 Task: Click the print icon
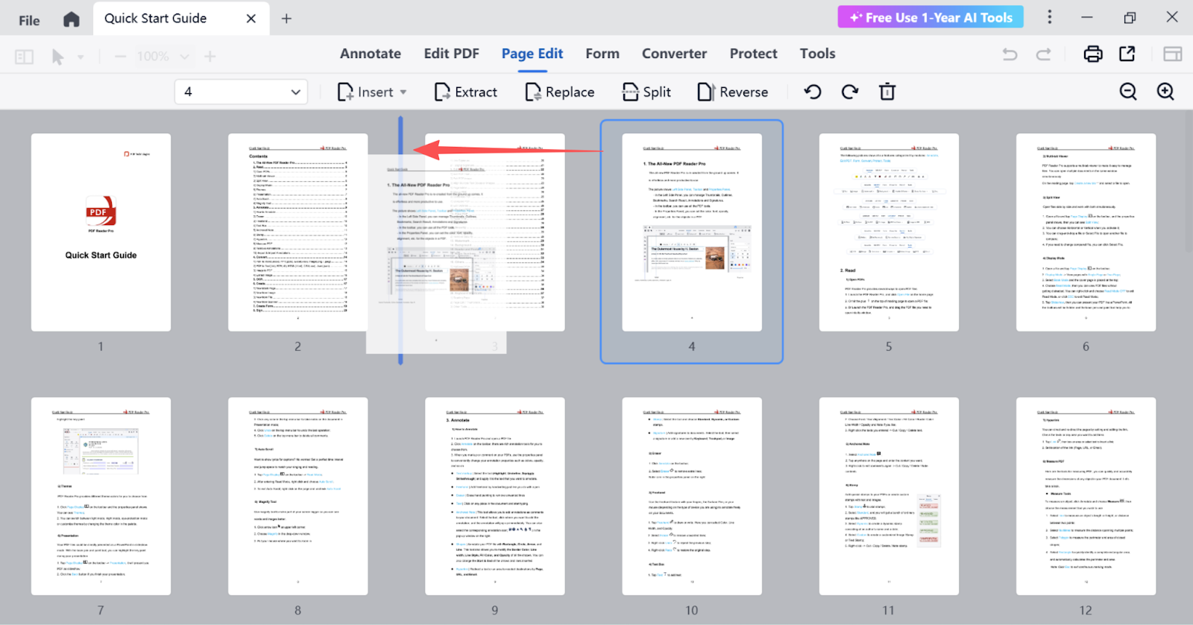(1093, 54)
